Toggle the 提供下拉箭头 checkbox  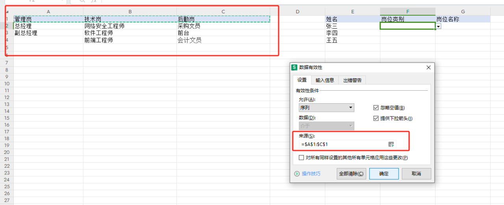pyautogui.click(x=376, y=118)
